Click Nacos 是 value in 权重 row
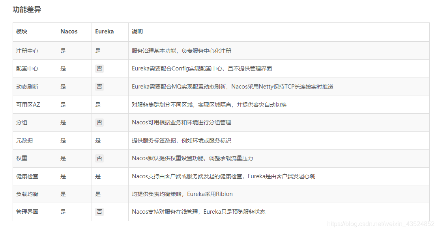Viewport: 438px width, 231px height. click(63, 158)
